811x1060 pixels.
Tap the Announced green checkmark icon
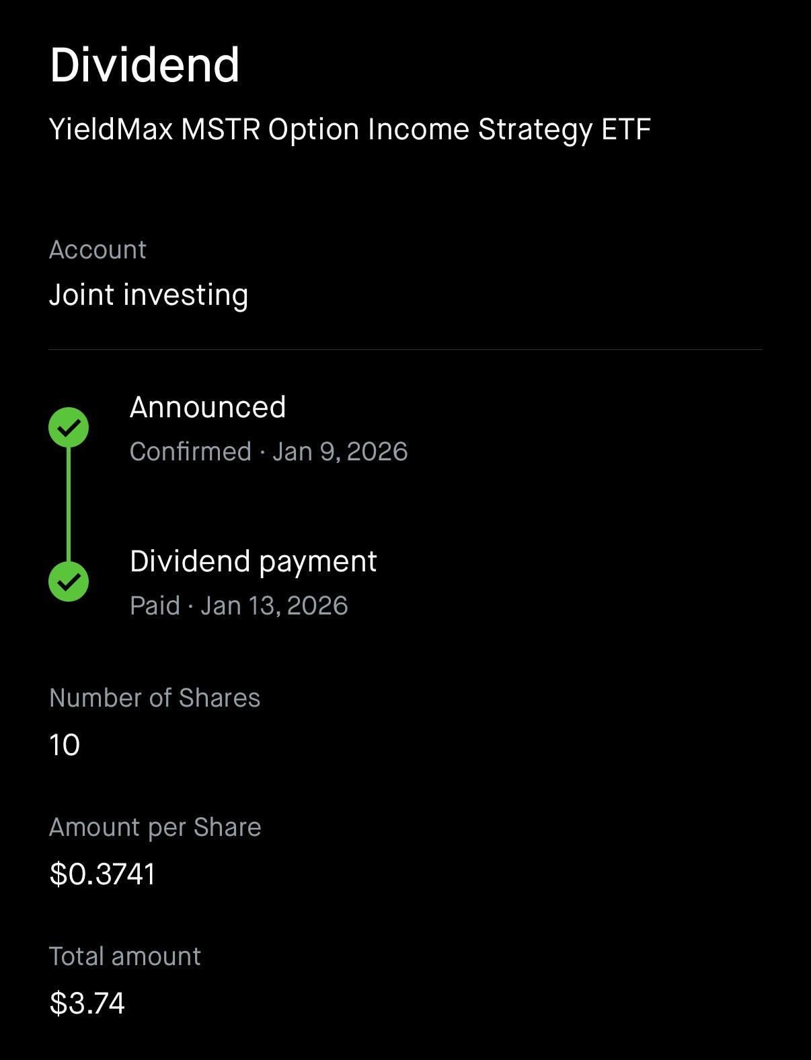(x=69, y=427)
